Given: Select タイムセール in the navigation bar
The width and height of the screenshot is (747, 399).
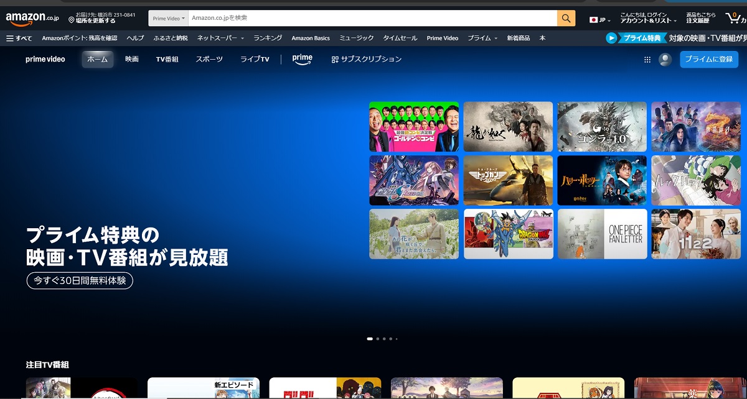Looking at the screenshot, I should pyautogui.click(x=402, y=38).
